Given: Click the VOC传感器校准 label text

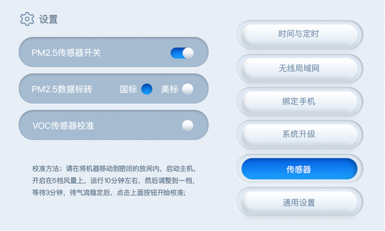Looking at the screenshot, I should [x=63, y=126].
